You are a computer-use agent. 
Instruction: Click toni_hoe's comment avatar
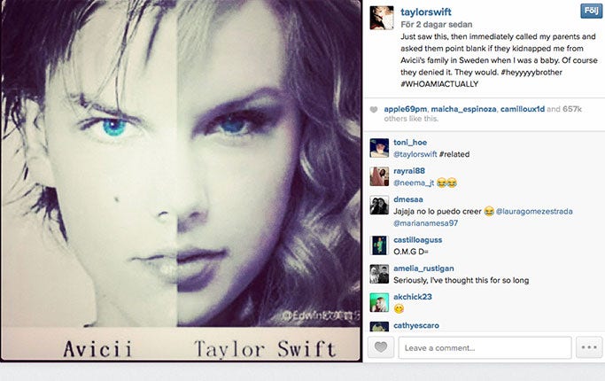[x=379, y=148]
